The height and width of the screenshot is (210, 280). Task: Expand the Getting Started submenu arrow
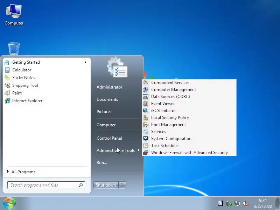click(85, 62)
